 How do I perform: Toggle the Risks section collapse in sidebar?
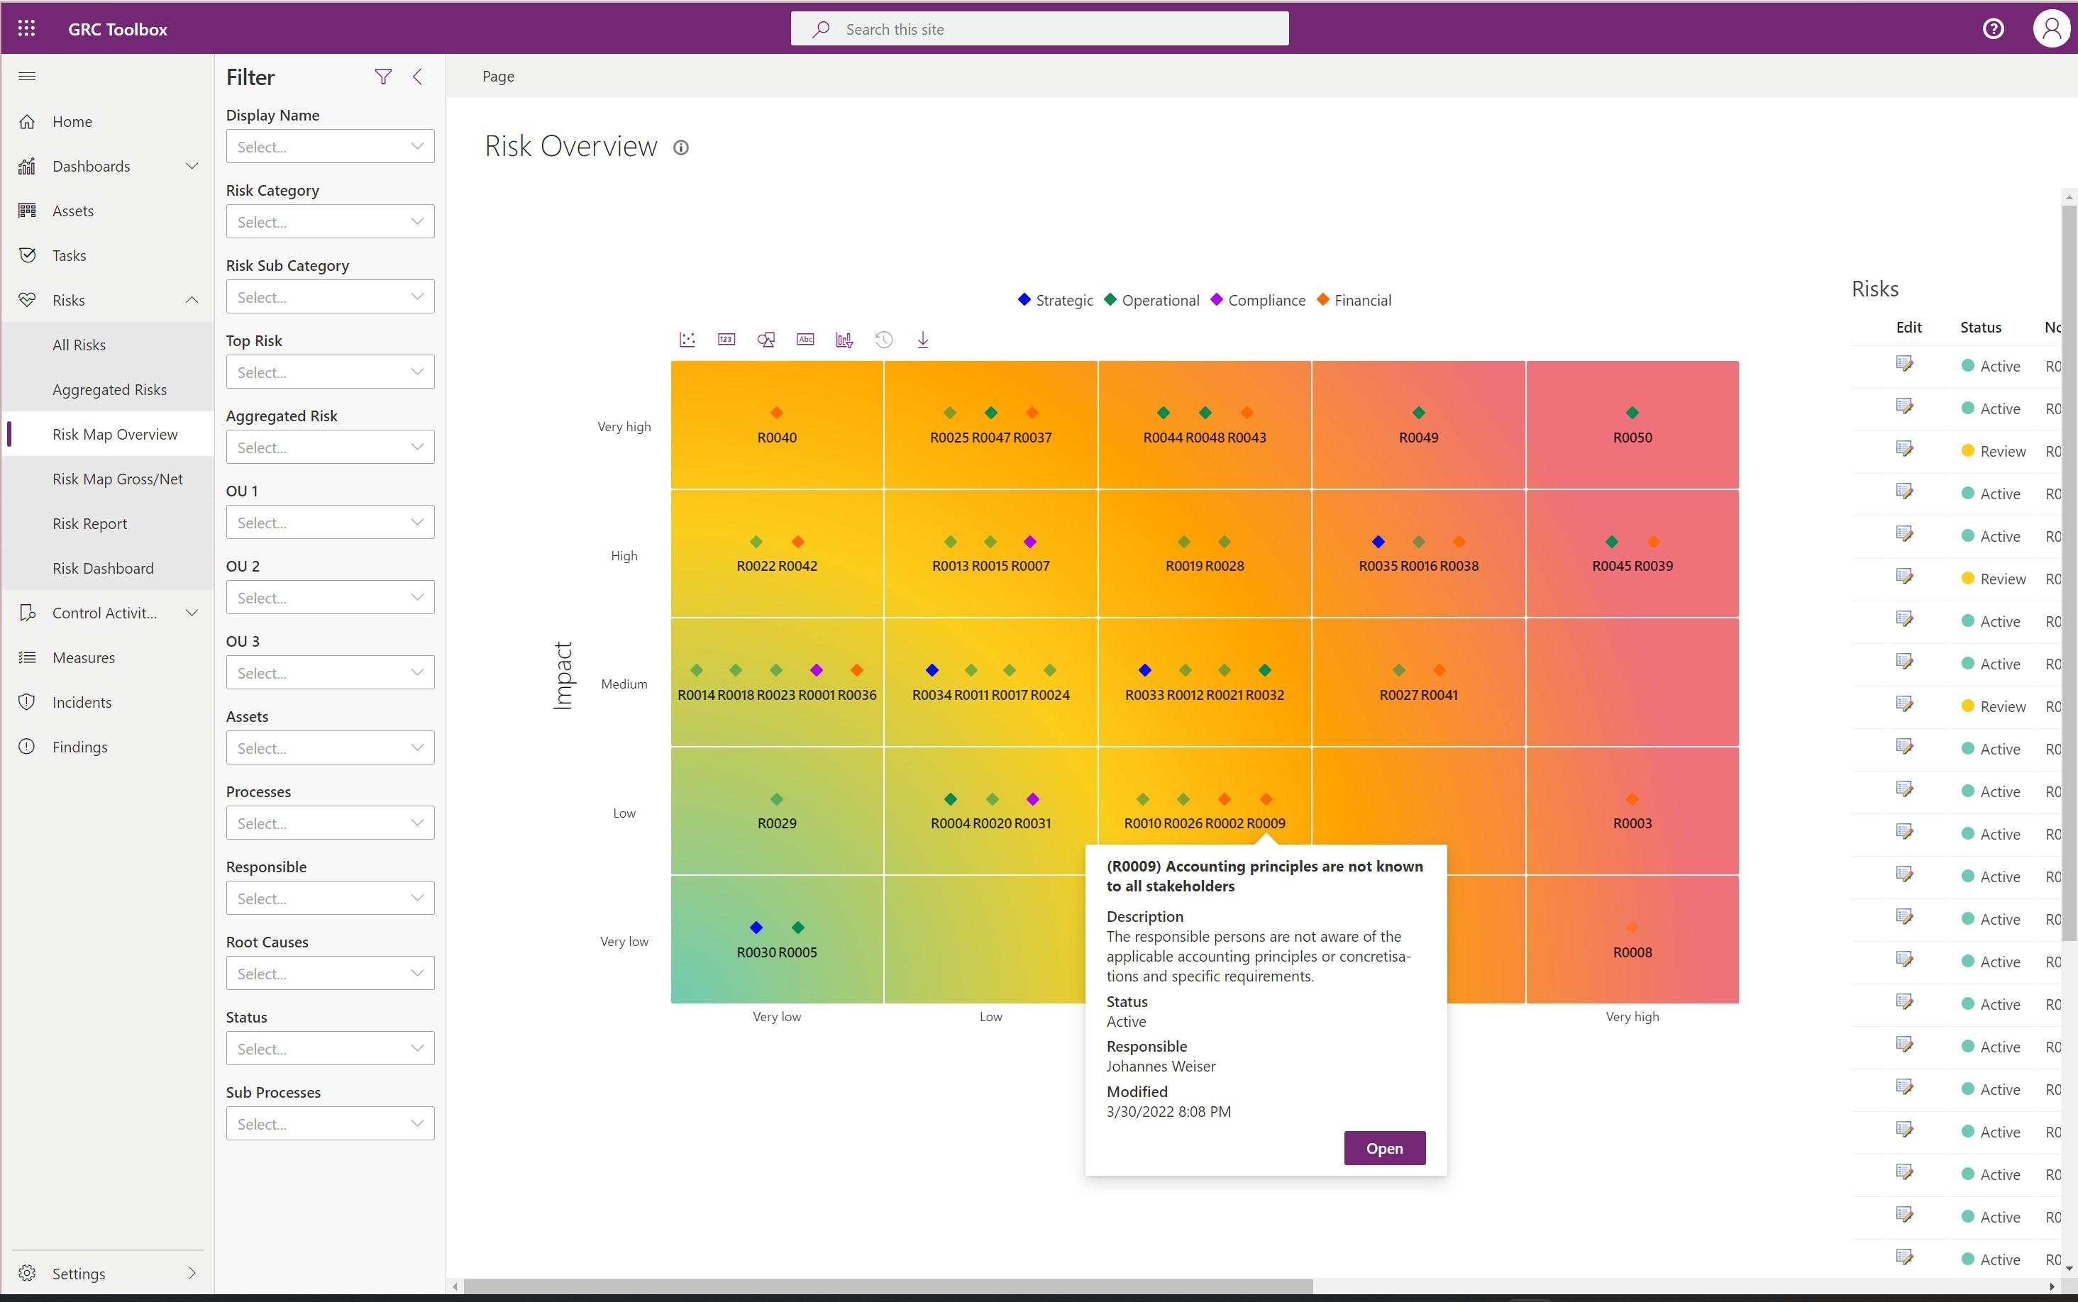point(191,299)
